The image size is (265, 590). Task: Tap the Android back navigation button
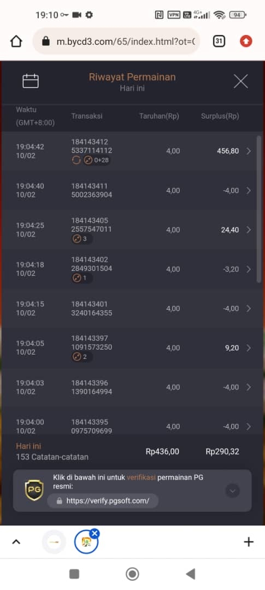click(191, 574)
